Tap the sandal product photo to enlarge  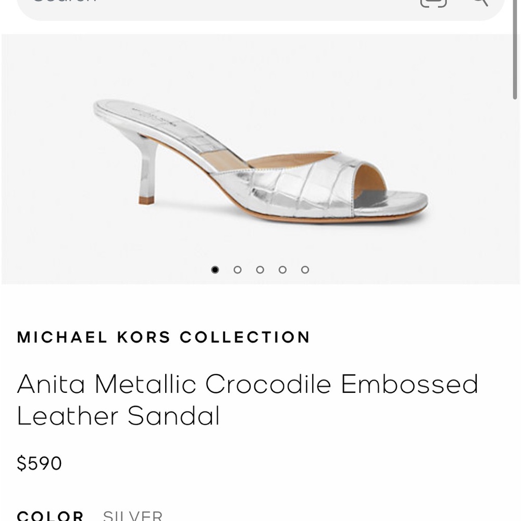coord(260,156)
